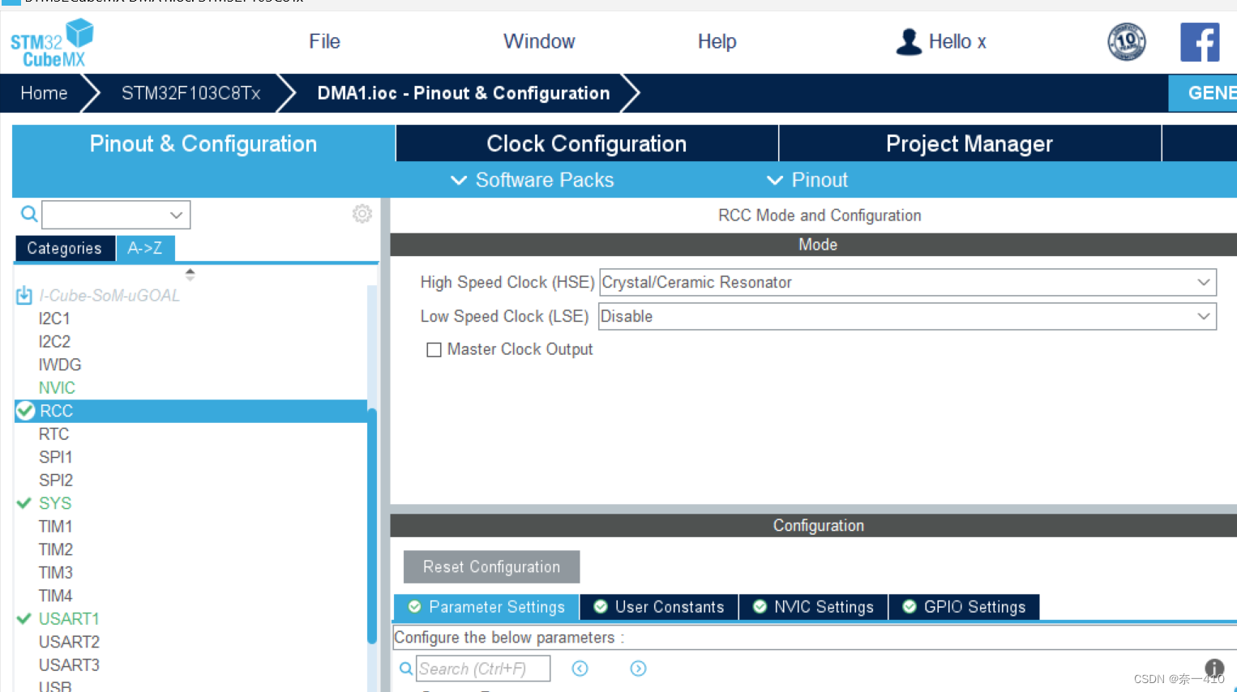Open the Facebook icon link
Image resolution: width=1237 pixels, height=692 pixels.
click(x=1200, y=42)
